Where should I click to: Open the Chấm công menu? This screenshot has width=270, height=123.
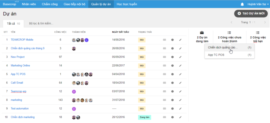pyautogui.click(x=50, y=4)
